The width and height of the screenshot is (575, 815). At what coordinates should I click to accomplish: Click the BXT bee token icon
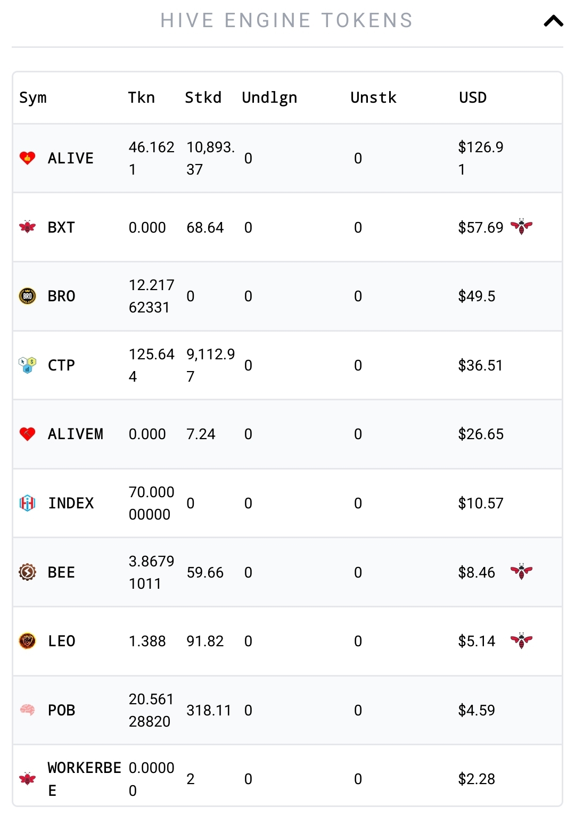coord(27,227)
